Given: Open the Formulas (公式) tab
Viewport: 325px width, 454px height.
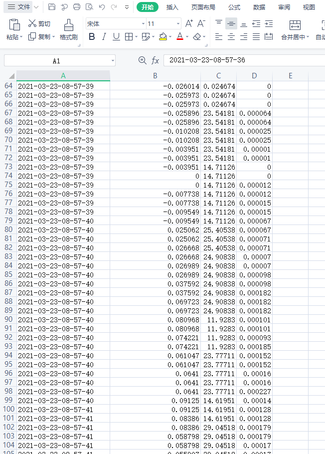Looking at the screenshot, I should click(x=234, y=7).
